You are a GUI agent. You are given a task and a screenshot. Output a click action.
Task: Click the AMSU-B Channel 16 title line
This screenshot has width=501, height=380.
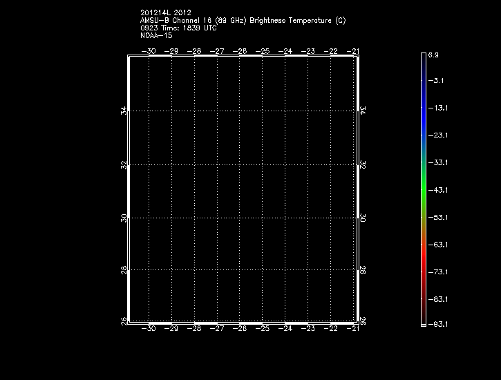coord(243,20)
